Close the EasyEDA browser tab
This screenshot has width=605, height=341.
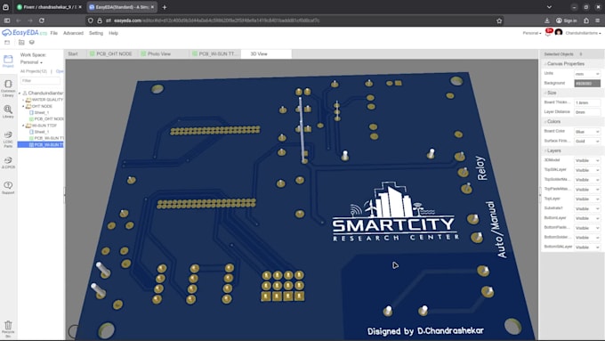coord(152,7)
